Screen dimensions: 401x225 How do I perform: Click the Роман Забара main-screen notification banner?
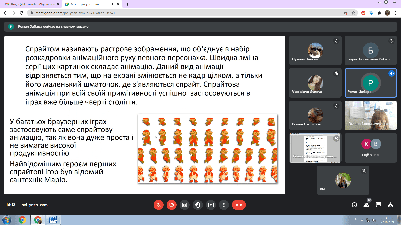pyautogui.click(x=200, y=27)
